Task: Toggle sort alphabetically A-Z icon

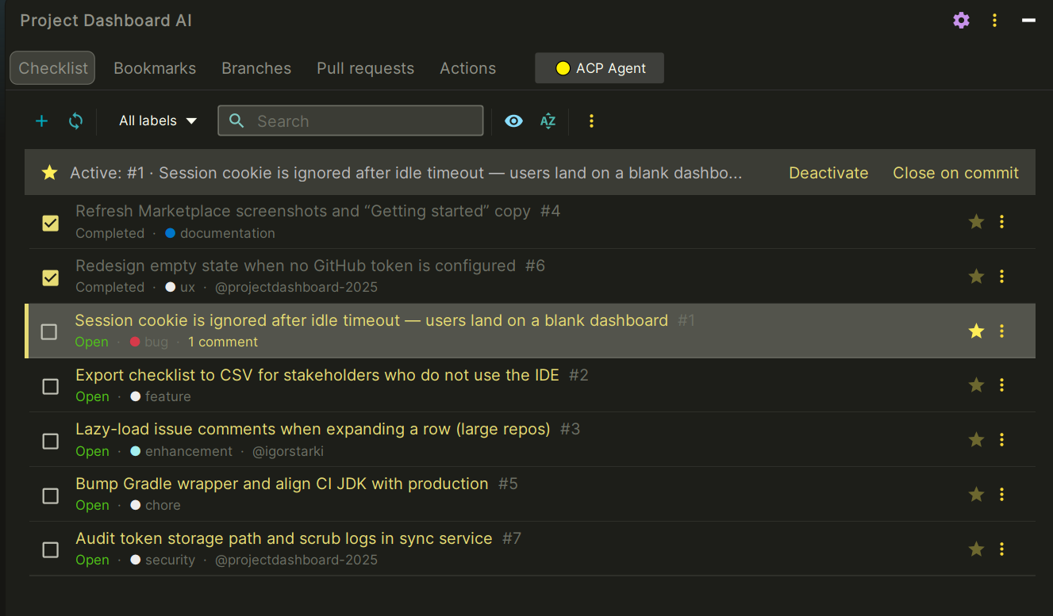Action: 548,121
